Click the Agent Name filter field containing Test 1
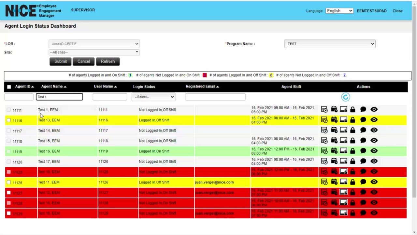This screenshot has width=417, height=235. (59, 97)
